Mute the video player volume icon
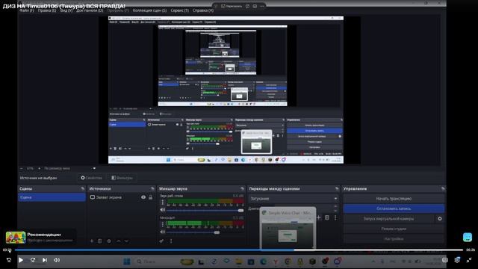 tap(57, 260)
